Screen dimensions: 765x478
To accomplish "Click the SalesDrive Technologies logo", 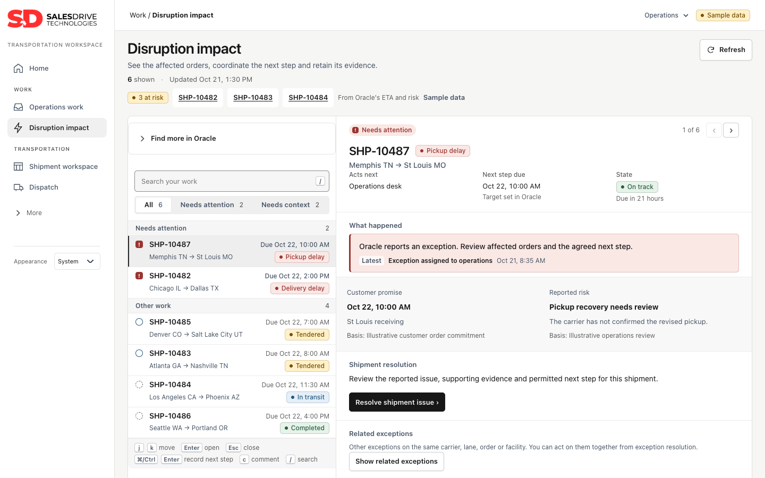I will point(52,19).
